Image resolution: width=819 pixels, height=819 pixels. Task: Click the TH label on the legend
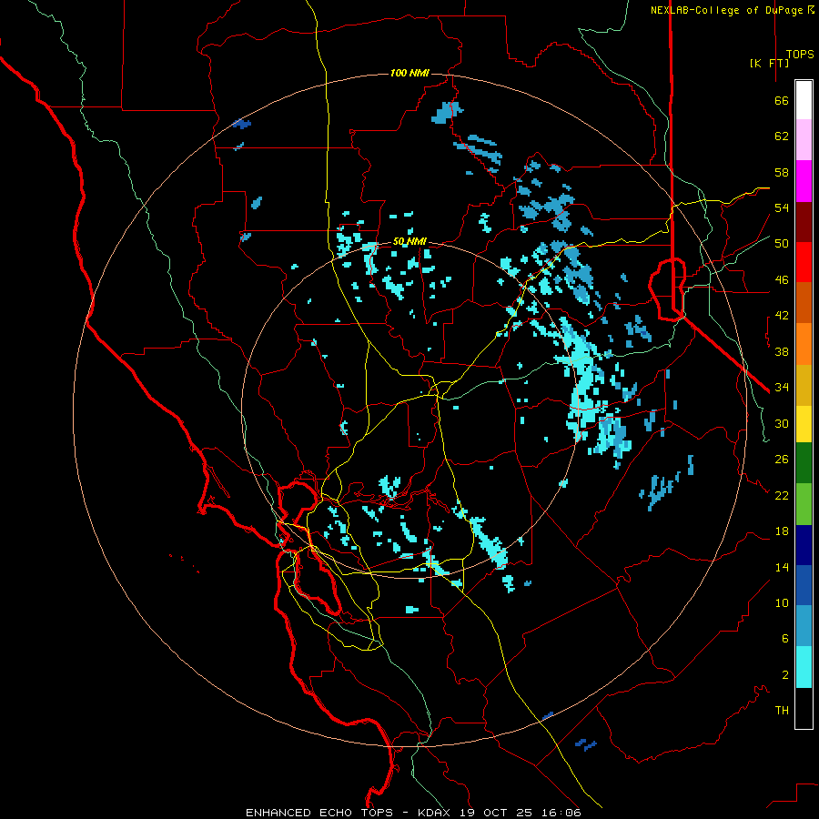point(782,711)
